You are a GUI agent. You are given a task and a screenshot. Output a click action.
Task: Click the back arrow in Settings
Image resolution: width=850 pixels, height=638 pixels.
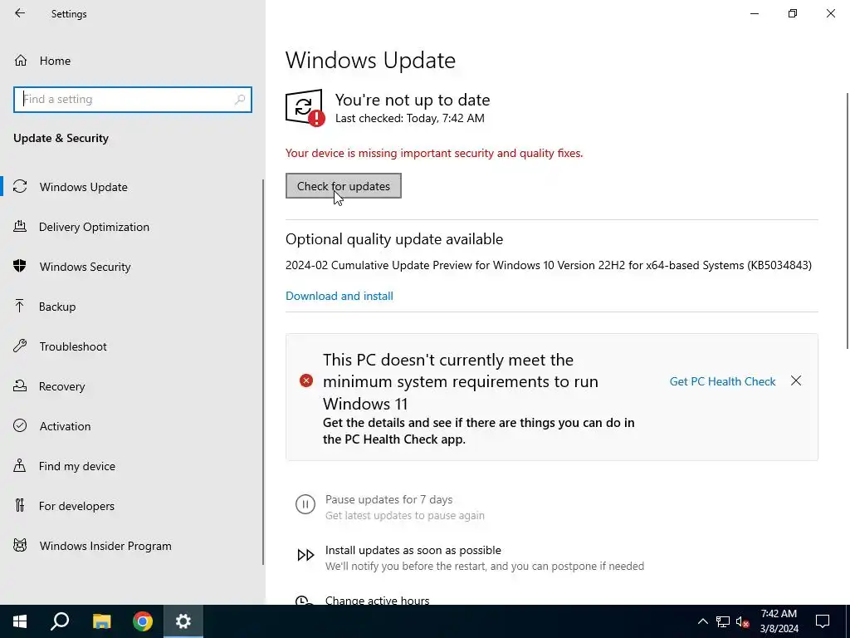pos(20,13)
